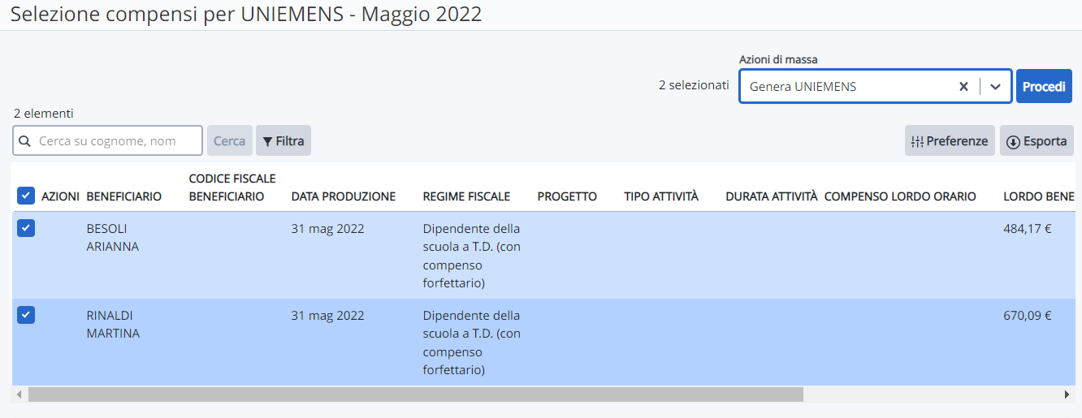Select the 670,09 € amount cell

[x=1028, y=316]
